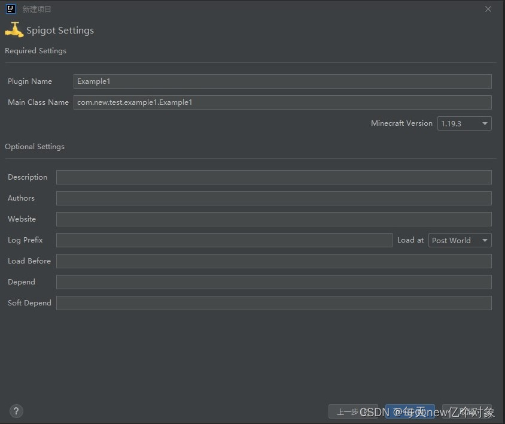Image resolution: width=505 pixels, height=424 pixels.
Task: Focus the Description input field
Action: (x=274, y=177)
